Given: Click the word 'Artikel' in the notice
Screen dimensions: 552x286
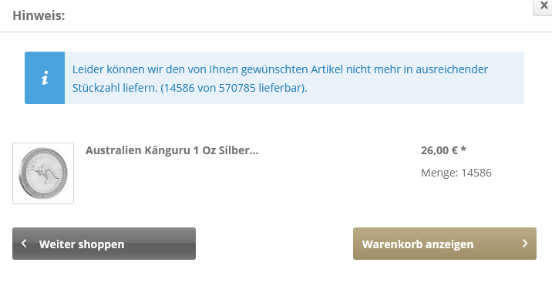Looking at the screenshot, I should tap(327, 69).
